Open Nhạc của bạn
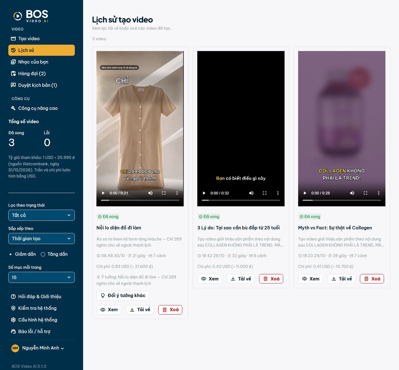Screen dimensions: 399x370 (42, 62)
